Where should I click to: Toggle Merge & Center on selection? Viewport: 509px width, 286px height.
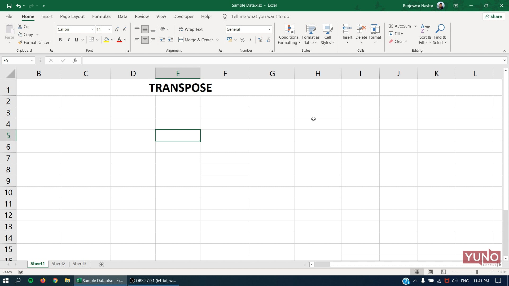point(196,40)
